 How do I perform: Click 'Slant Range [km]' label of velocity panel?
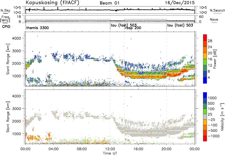click(8, 117)
